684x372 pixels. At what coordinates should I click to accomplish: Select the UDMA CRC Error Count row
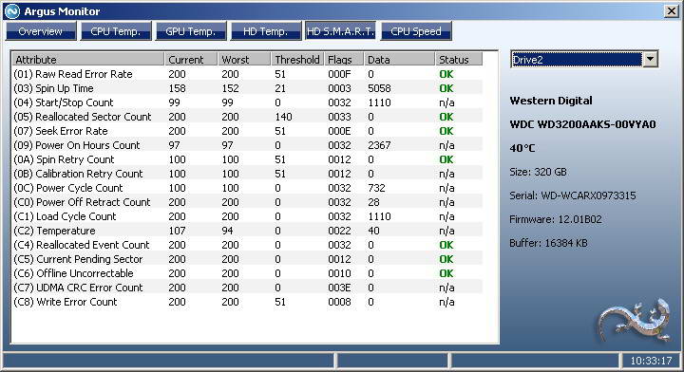click(x=247, y=288)
